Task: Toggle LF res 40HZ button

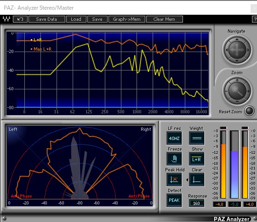Action: (x=174, y=138)
